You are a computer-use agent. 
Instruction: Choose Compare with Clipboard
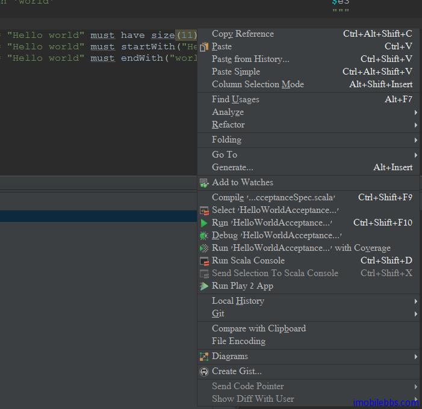(258, 329)
